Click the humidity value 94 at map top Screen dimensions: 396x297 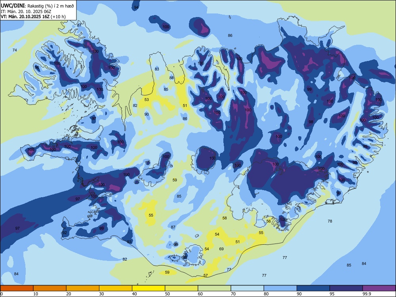point(136,7)
